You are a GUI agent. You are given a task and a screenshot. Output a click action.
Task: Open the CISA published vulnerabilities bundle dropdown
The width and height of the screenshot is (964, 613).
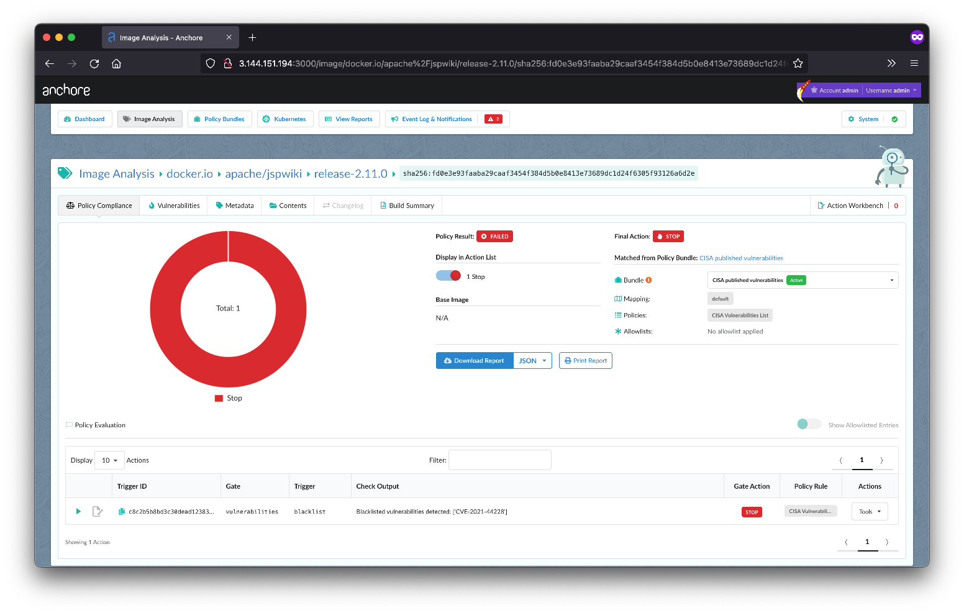click(803, 280)
